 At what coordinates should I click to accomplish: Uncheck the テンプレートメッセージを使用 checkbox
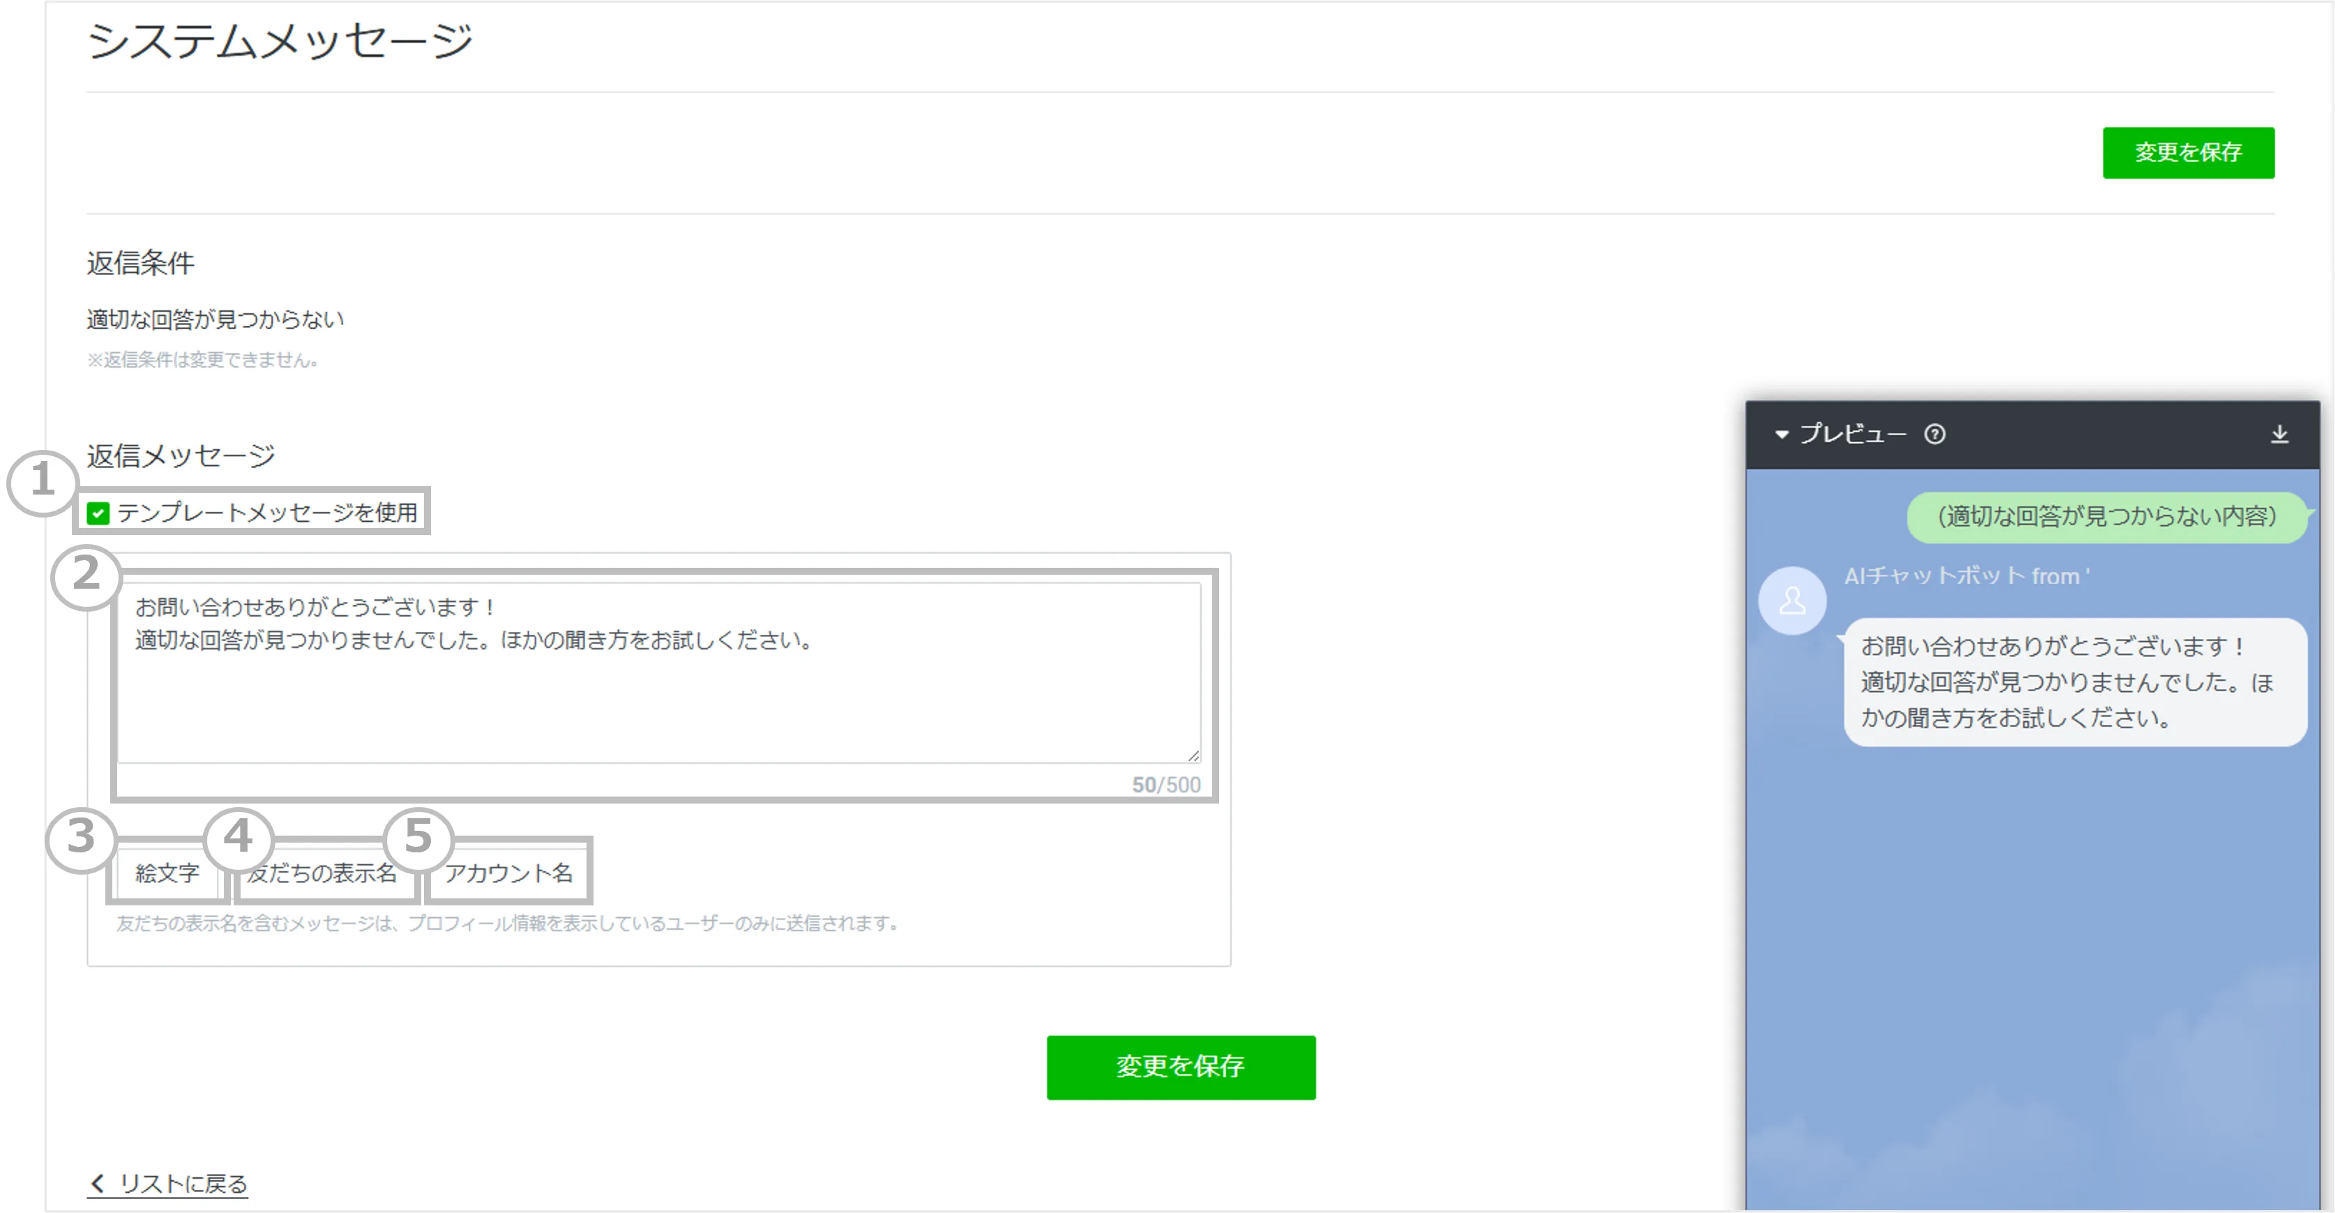pos(98,513)
